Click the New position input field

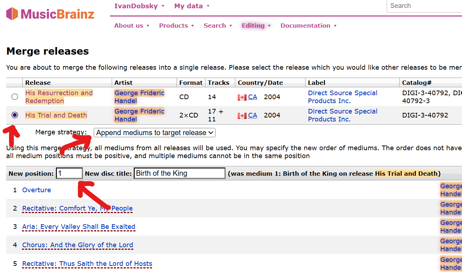(x=69, y=173)
